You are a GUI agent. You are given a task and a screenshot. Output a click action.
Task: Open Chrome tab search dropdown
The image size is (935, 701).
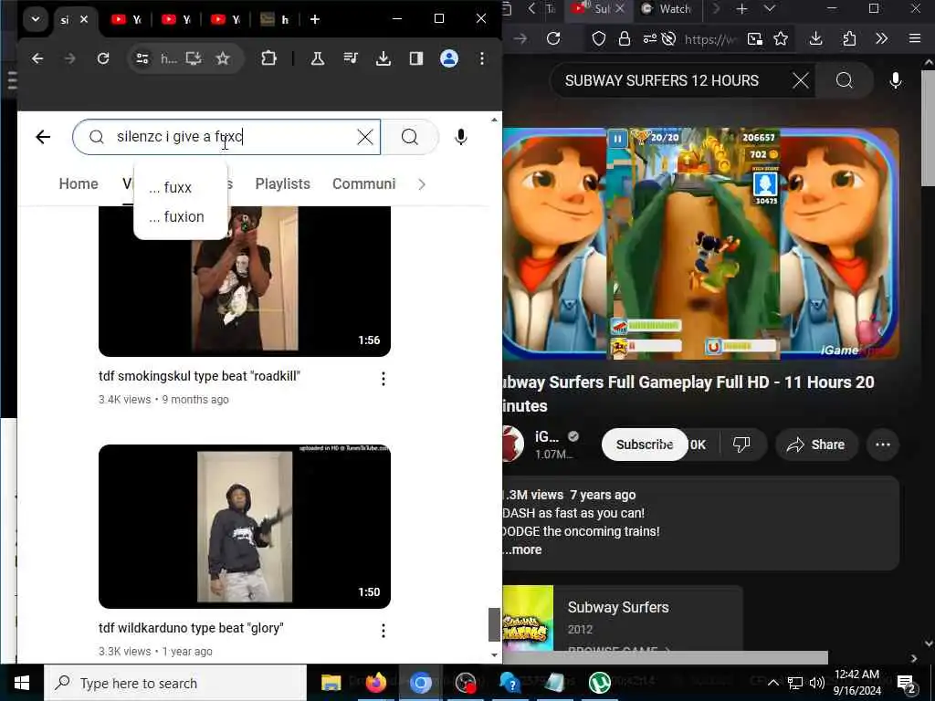click(x=36, y=19)
